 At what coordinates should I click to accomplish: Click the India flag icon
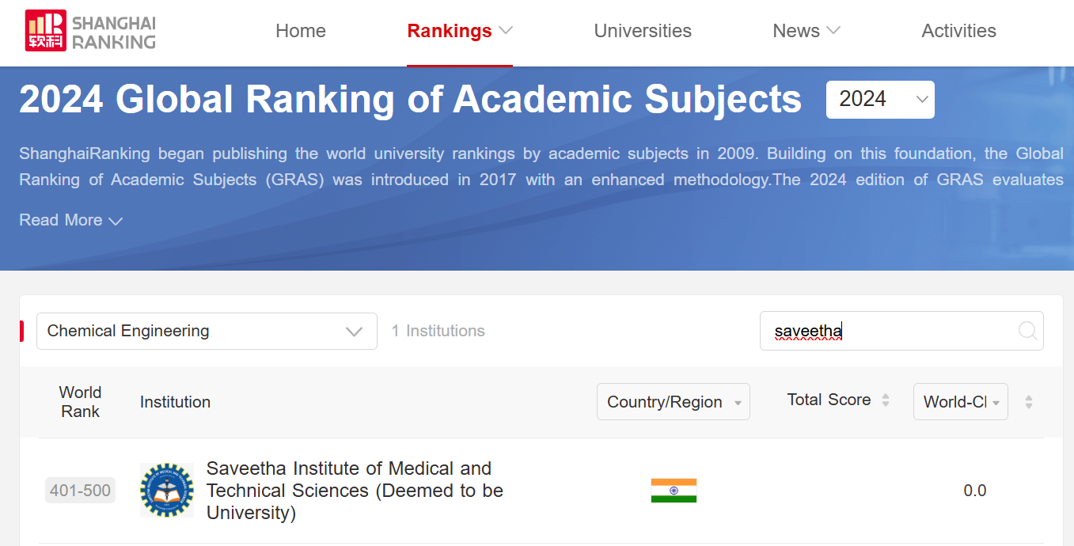coord(674,491)
